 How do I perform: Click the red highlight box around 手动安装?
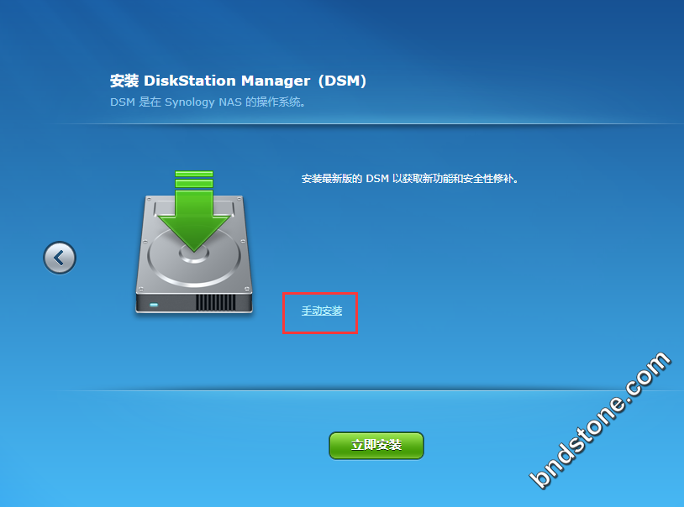click(320, 313)
